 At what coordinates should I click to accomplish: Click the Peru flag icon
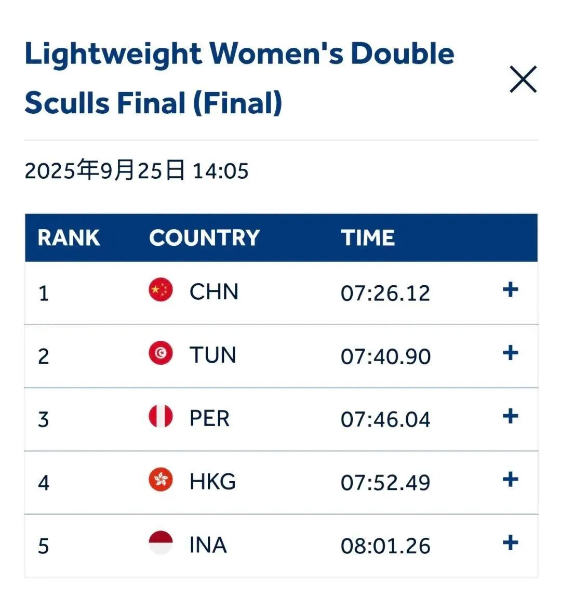(161, 416)
